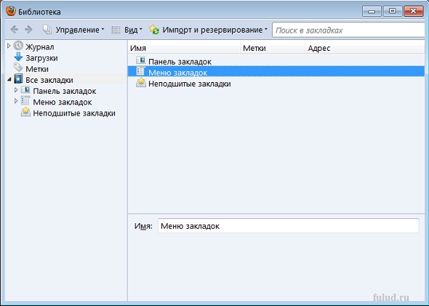The height and width of the screenshot is (306, 429).
Task: Expand Панель закладок in the sidebar tree
Action: point(16,90)
